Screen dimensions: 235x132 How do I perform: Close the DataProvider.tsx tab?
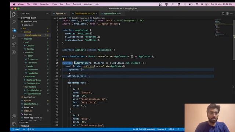[97, 14]
